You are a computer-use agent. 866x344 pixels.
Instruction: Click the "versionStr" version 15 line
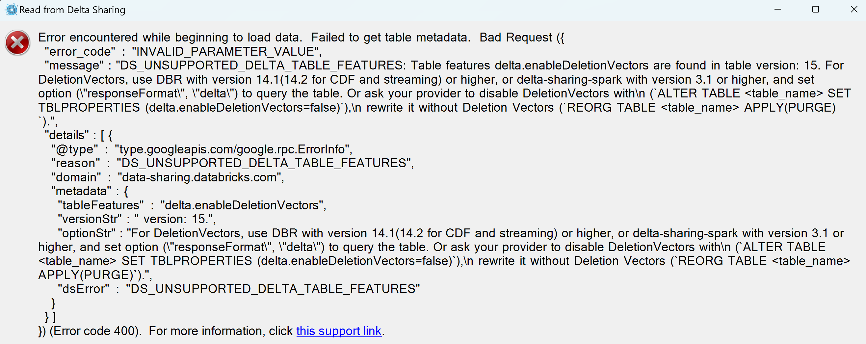point(137,219)
